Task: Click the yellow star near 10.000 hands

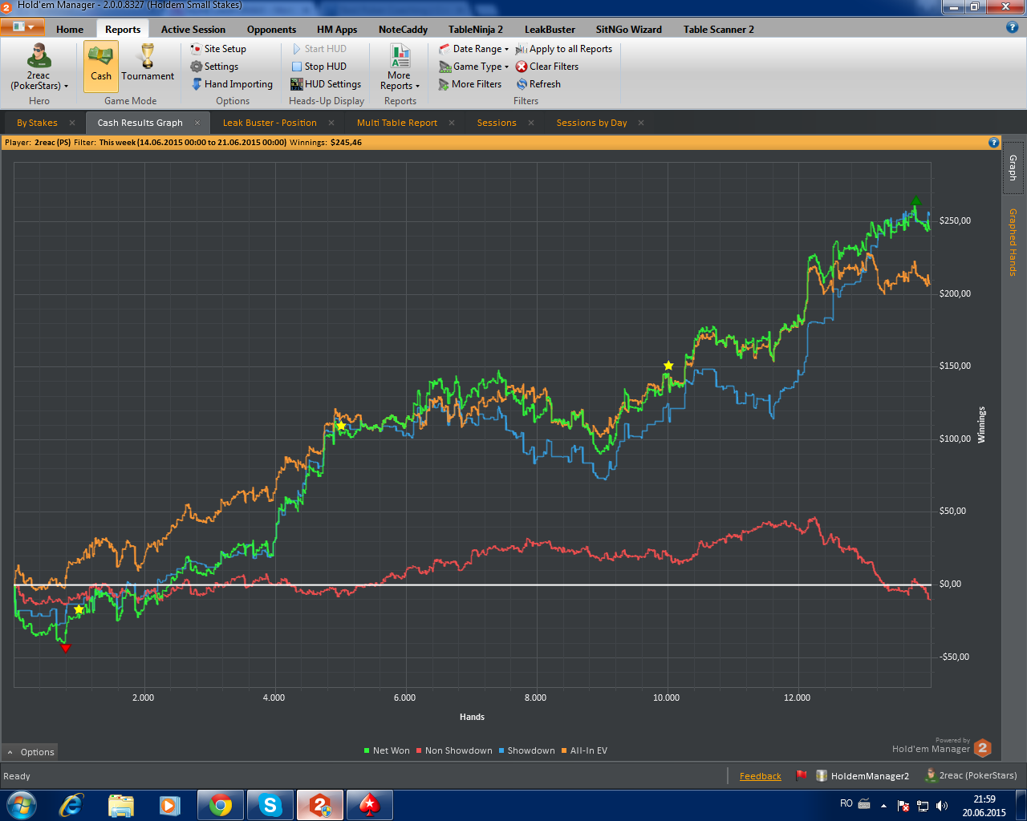Action: click(x=668, y=366)
